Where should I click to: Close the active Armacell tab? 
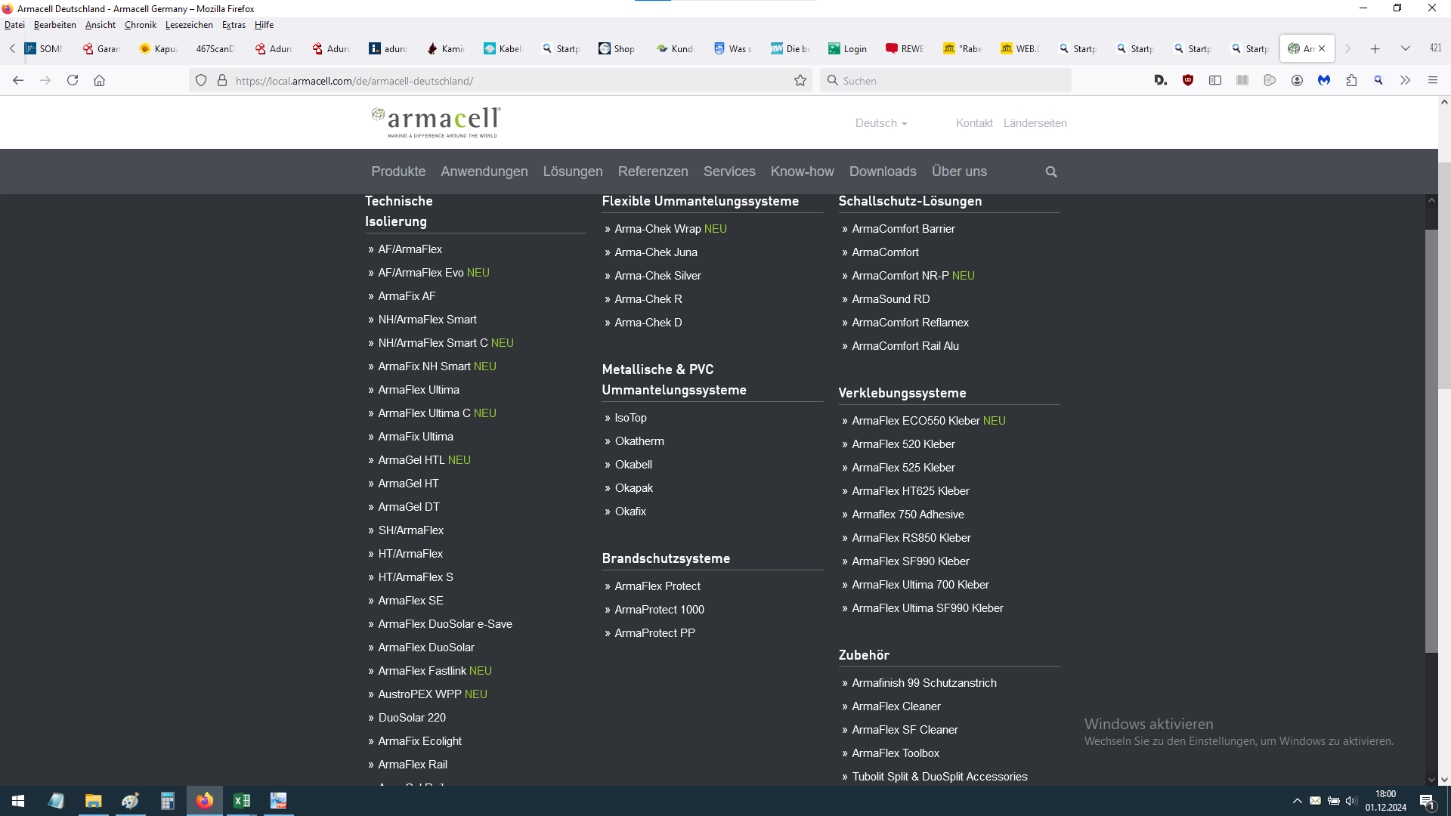tap(1322, 48)
